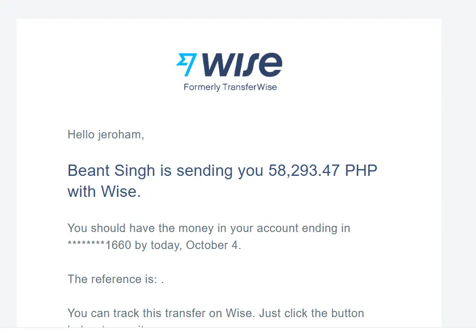Click the cut-off text line at bottom
Screen dimensions: 476x333
(x=107, y=327)
